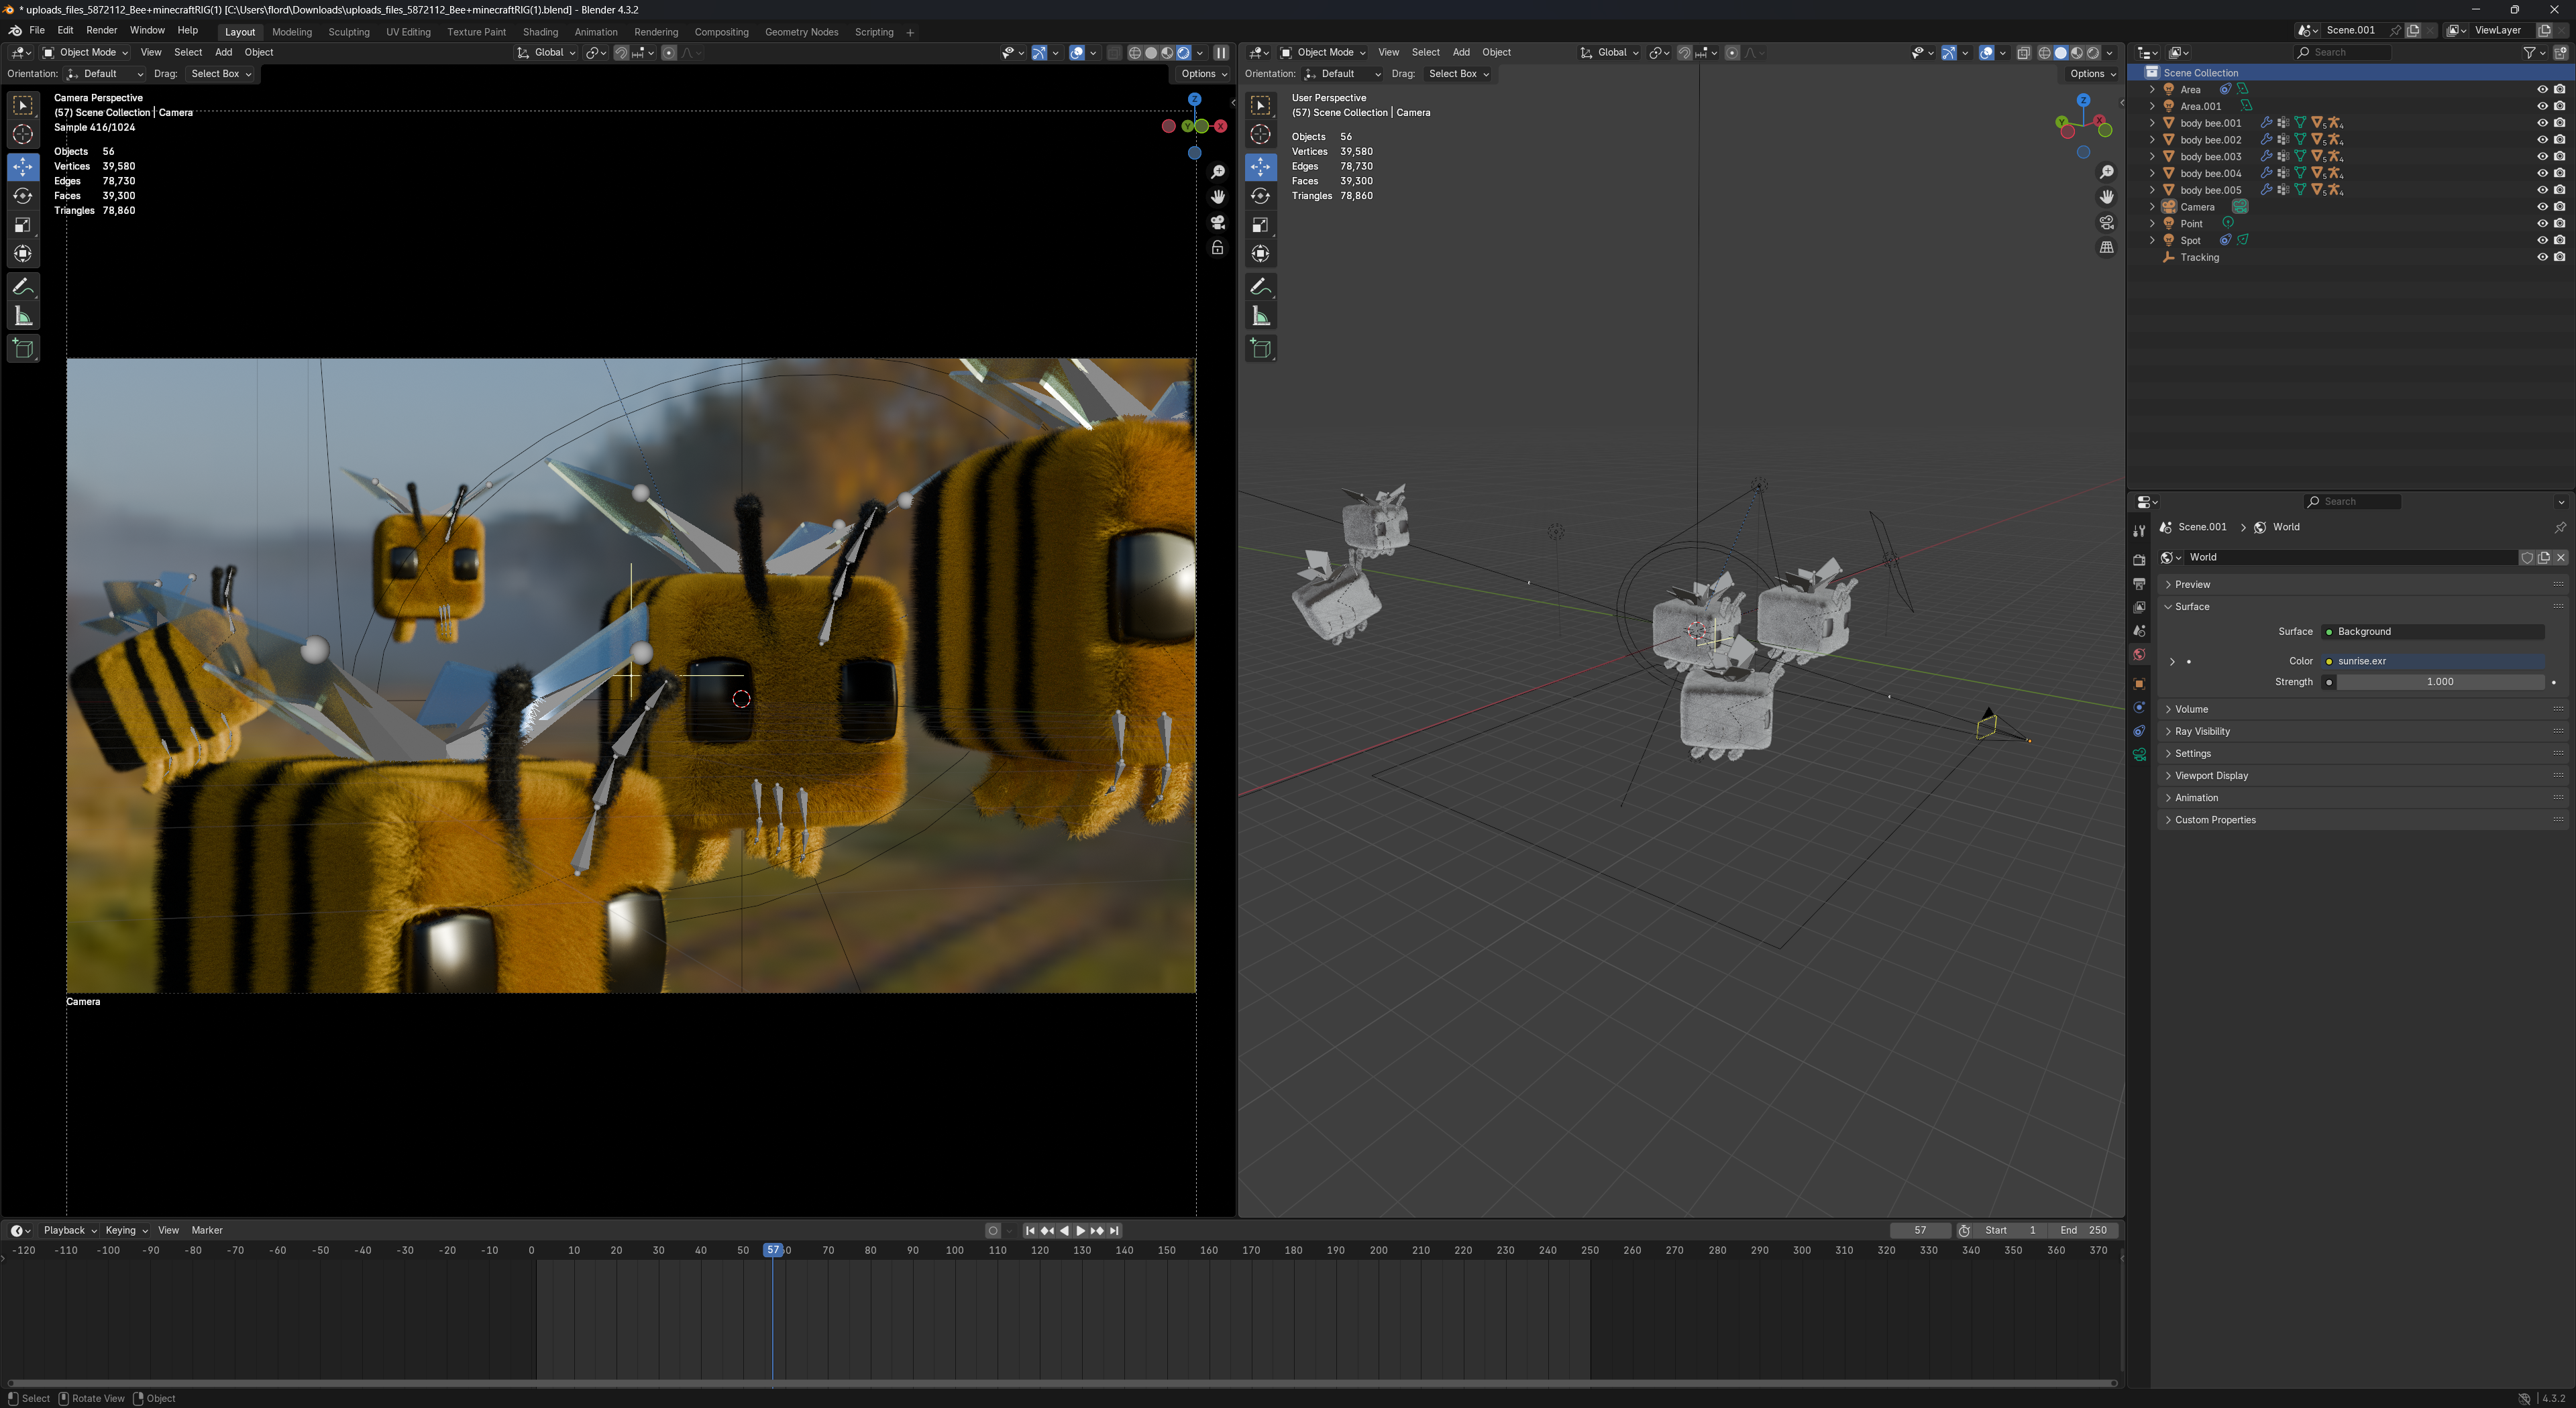The height and width of the screenshot is (1408, 2576).
Task: Select the Cursor tool in left viewport
Action: pos(23,135)
